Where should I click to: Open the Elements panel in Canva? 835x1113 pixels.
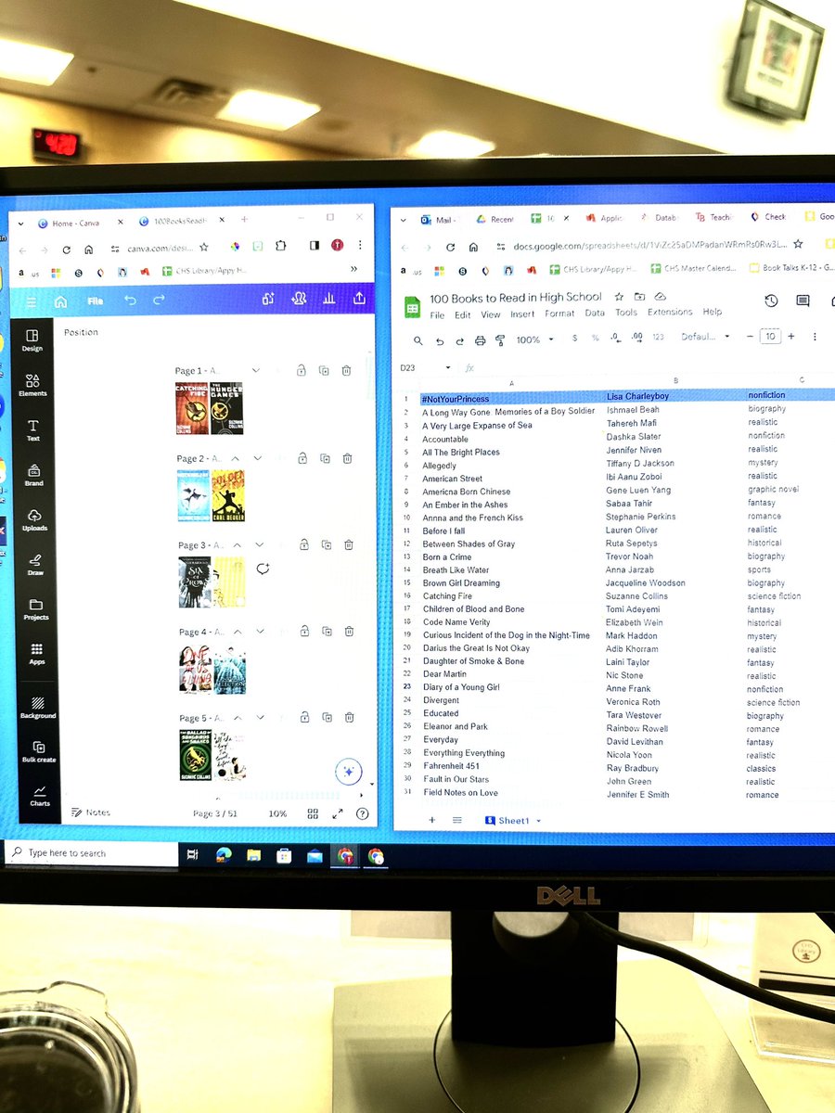(32, 384)
